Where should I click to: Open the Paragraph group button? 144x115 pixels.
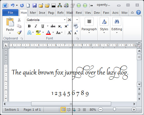89,25
